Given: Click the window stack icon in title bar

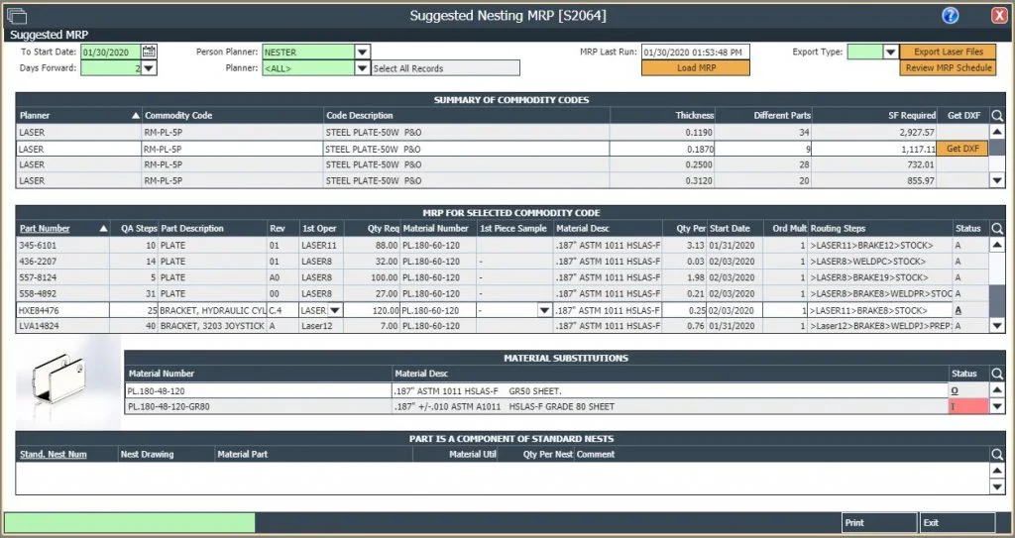Looking at the screenshot, I should pos(17,15).
